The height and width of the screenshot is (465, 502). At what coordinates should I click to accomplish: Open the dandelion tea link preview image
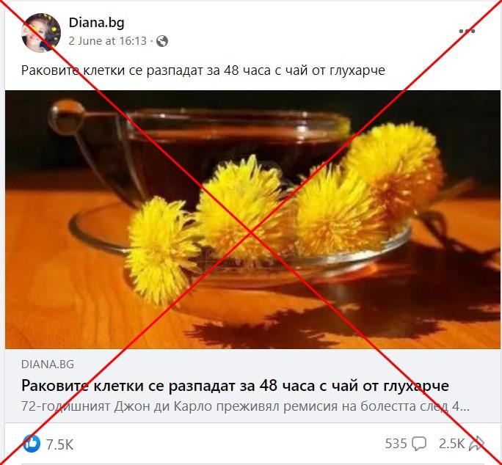(252, 219)
